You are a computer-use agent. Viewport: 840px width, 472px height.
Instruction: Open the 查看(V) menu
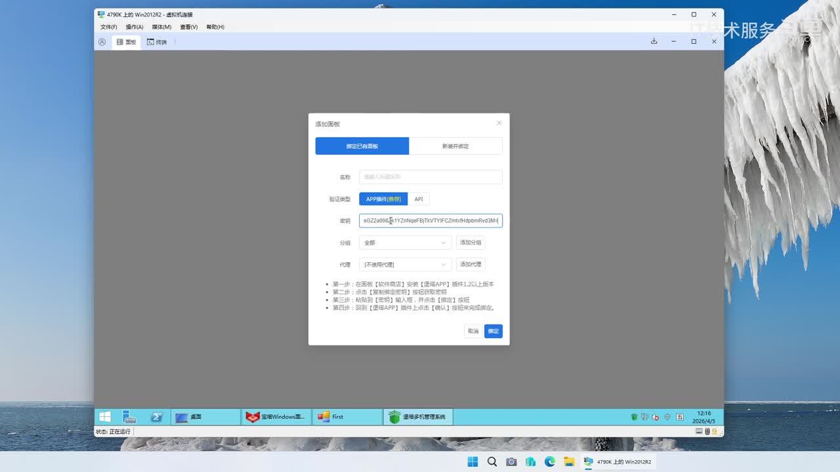[189, 27]
